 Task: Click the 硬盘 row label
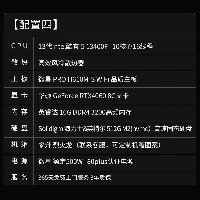tap(19, 128)
